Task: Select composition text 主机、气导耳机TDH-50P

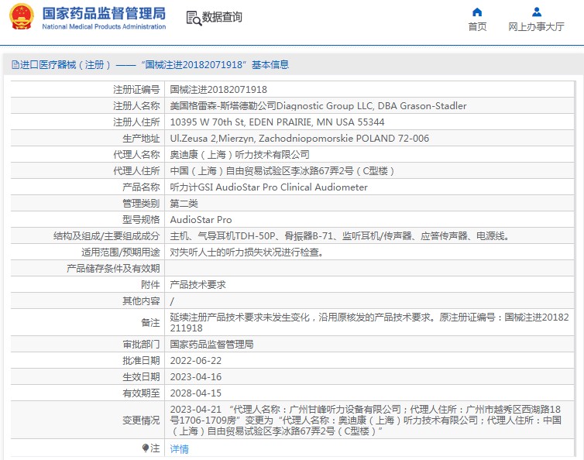Action: pyautogui.click(x=222, y=235)
